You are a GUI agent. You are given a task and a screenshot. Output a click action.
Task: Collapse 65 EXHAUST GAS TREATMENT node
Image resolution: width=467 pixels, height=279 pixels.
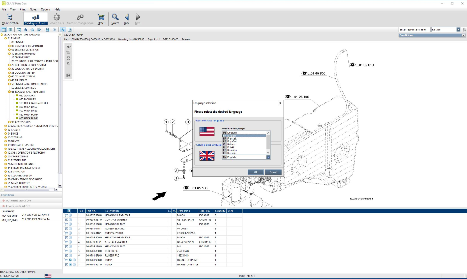tap(9, 92)
